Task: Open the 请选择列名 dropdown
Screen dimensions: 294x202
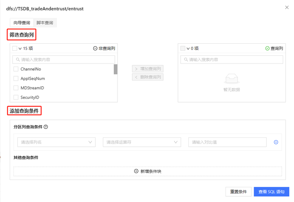Action: (x=56, y=142)
